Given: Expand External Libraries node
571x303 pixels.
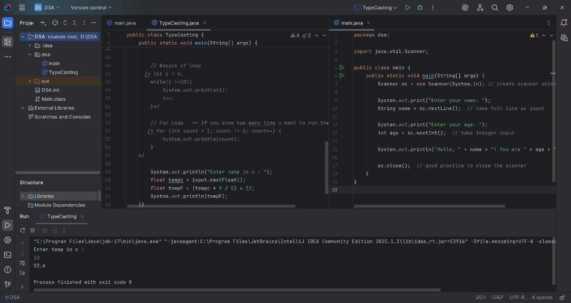Looking at the screenshot, I should (x=23, y=108).
